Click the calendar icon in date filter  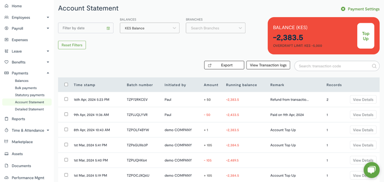tap(108, 28)
